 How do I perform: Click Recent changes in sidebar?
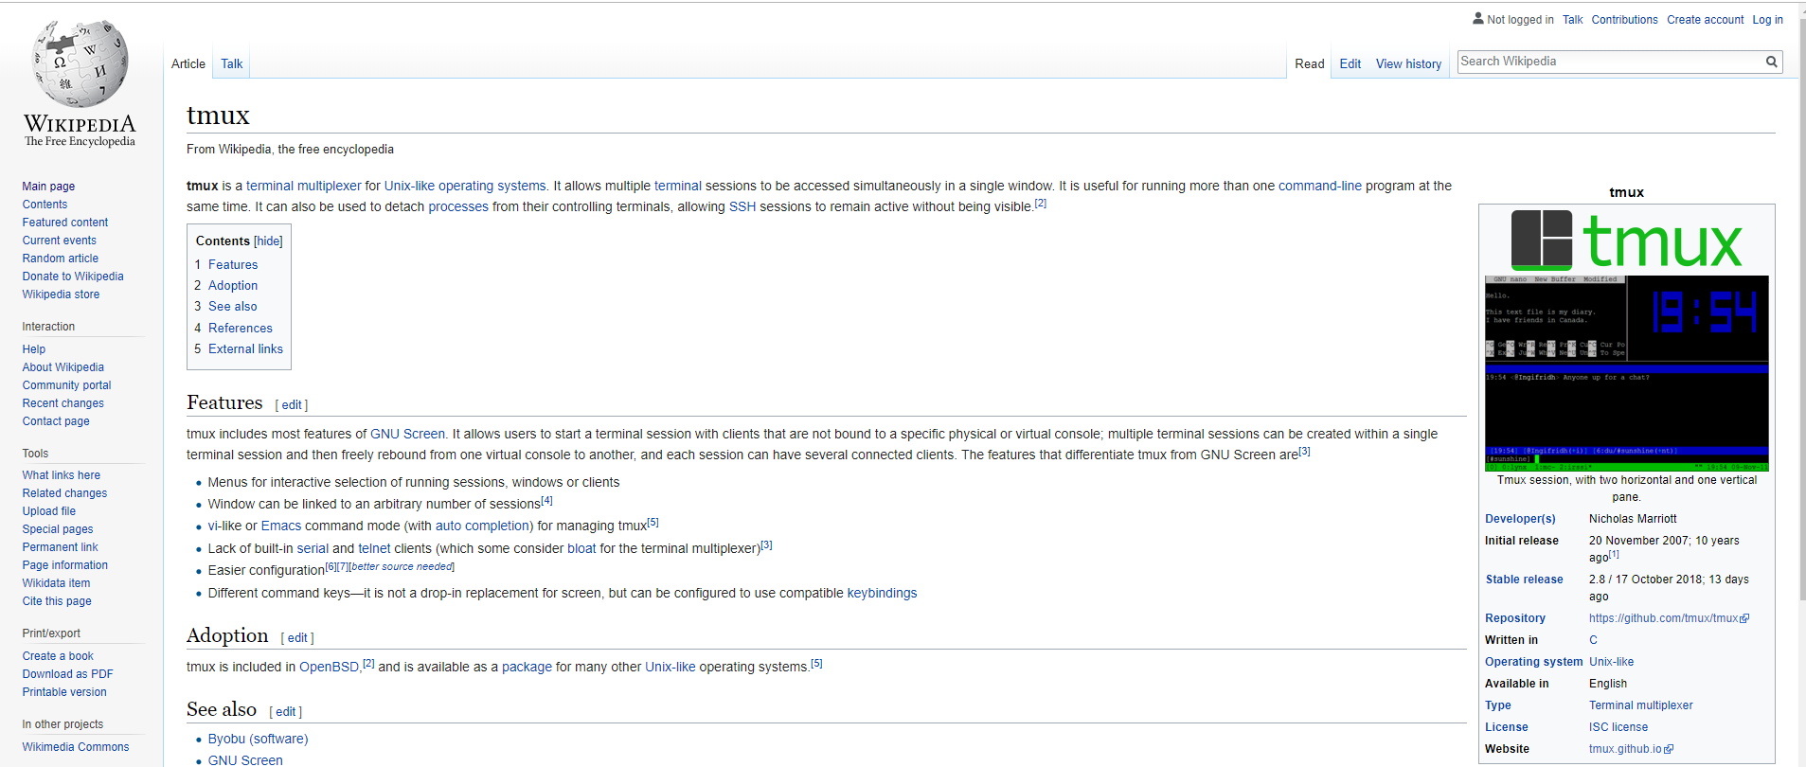(x=63, y=403)
